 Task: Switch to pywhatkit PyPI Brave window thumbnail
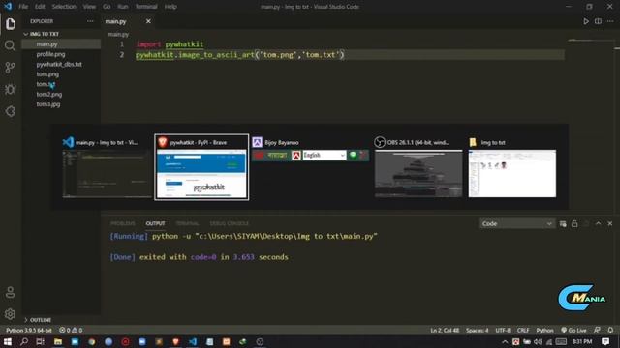[x=201, y=167]
